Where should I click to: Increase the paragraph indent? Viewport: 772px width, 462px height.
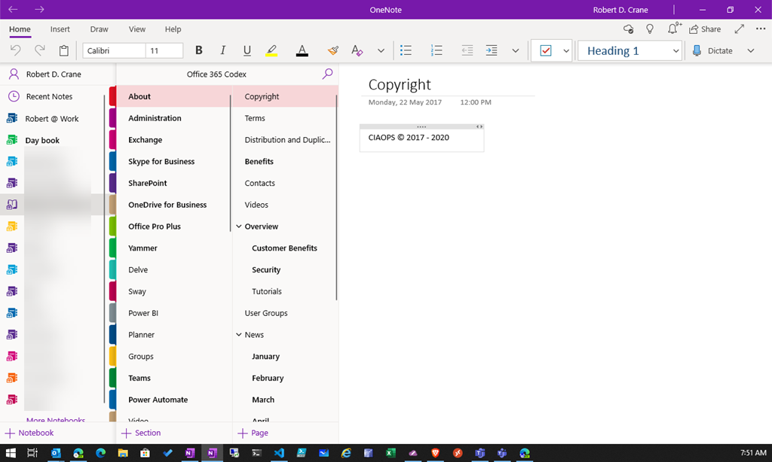pos(492,50)
